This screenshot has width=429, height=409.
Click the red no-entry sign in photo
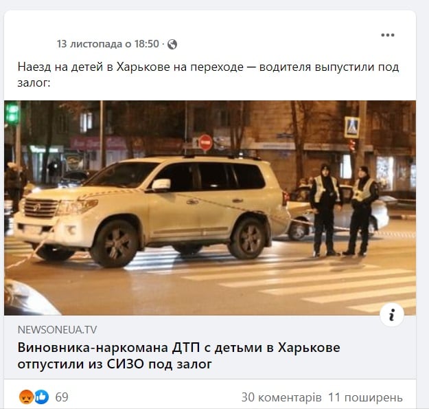(205, 142)
